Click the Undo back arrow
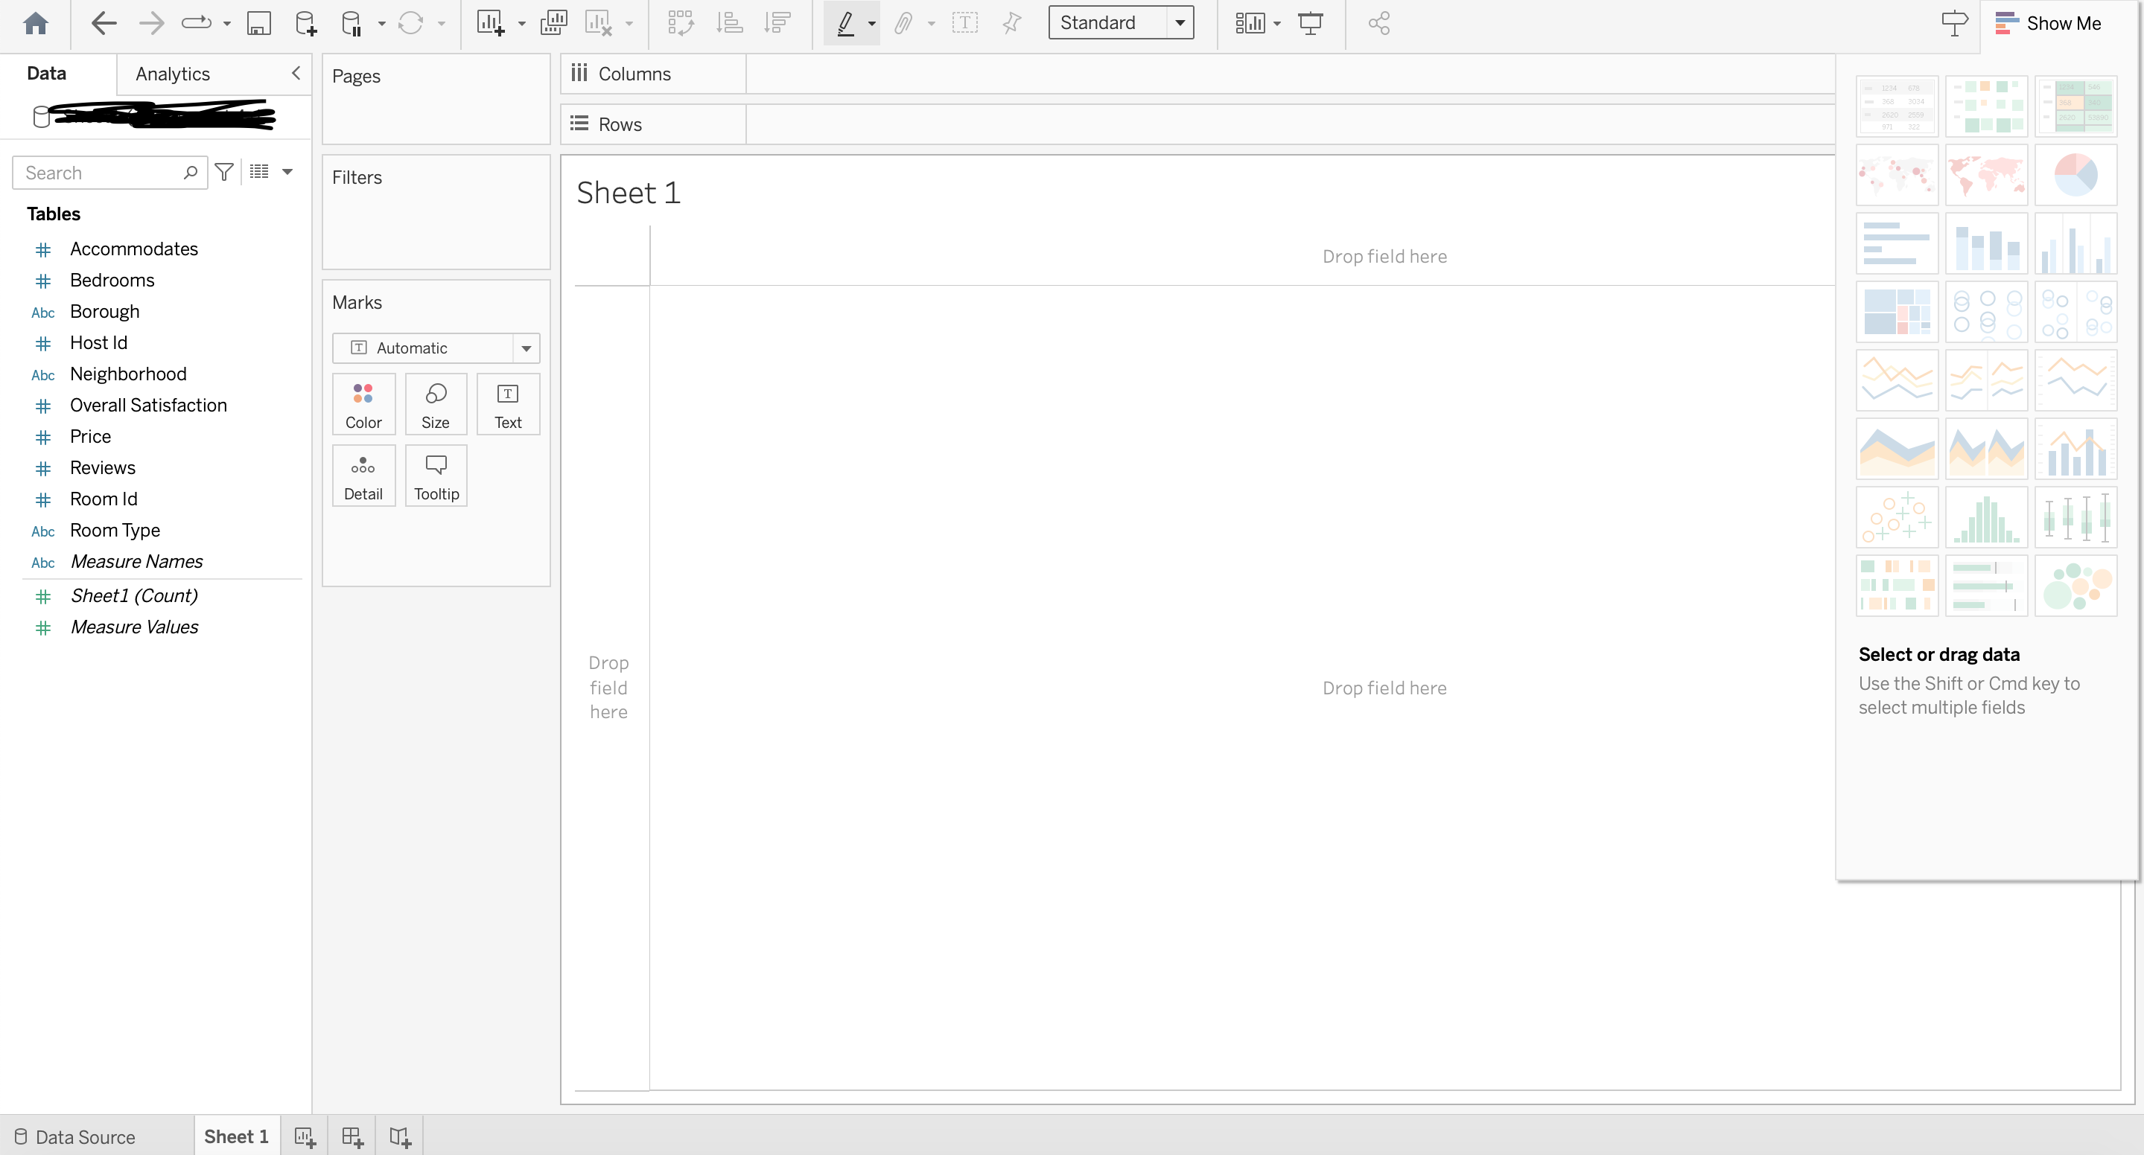Screen dimensions: 2144x1155 click(x=104, y=22)
